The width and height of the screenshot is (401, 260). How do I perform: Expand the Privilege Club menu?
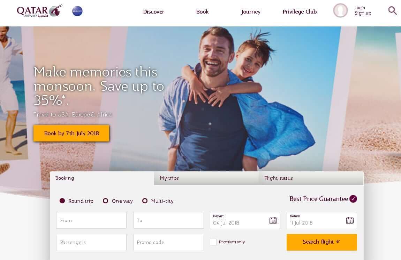tap(300, 12)
